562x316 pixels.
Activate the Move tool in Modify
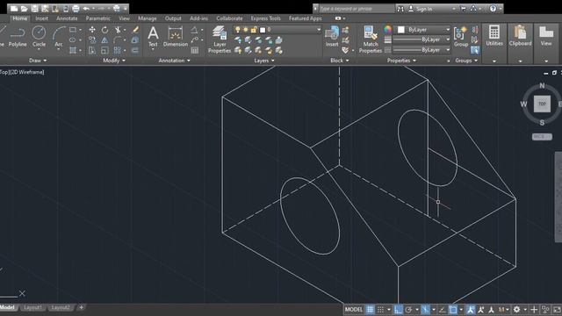(92, 30)
